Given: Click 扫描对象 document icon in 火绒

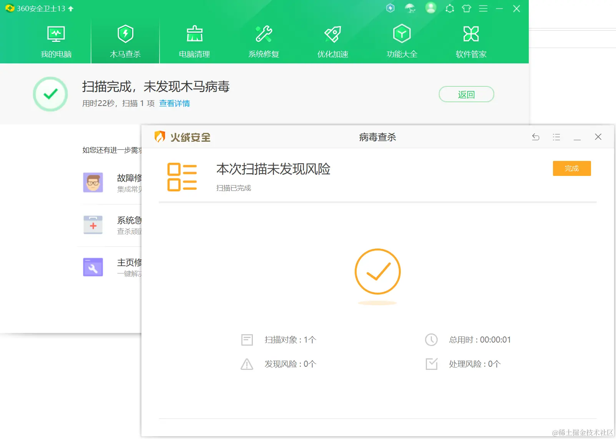Looking at the screenshot, I should pyautogui.click(x=247, y=340).
